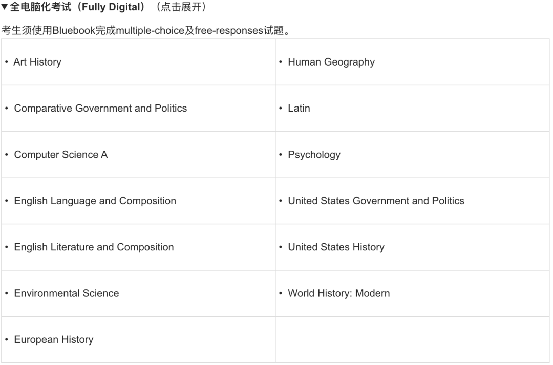Select Computer Science A in the table
Viewport: 553px width, 365px height.
[x=61, y=155]
